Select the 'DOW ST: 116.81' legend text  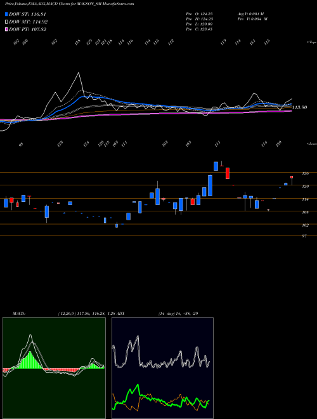click(27, 14)
